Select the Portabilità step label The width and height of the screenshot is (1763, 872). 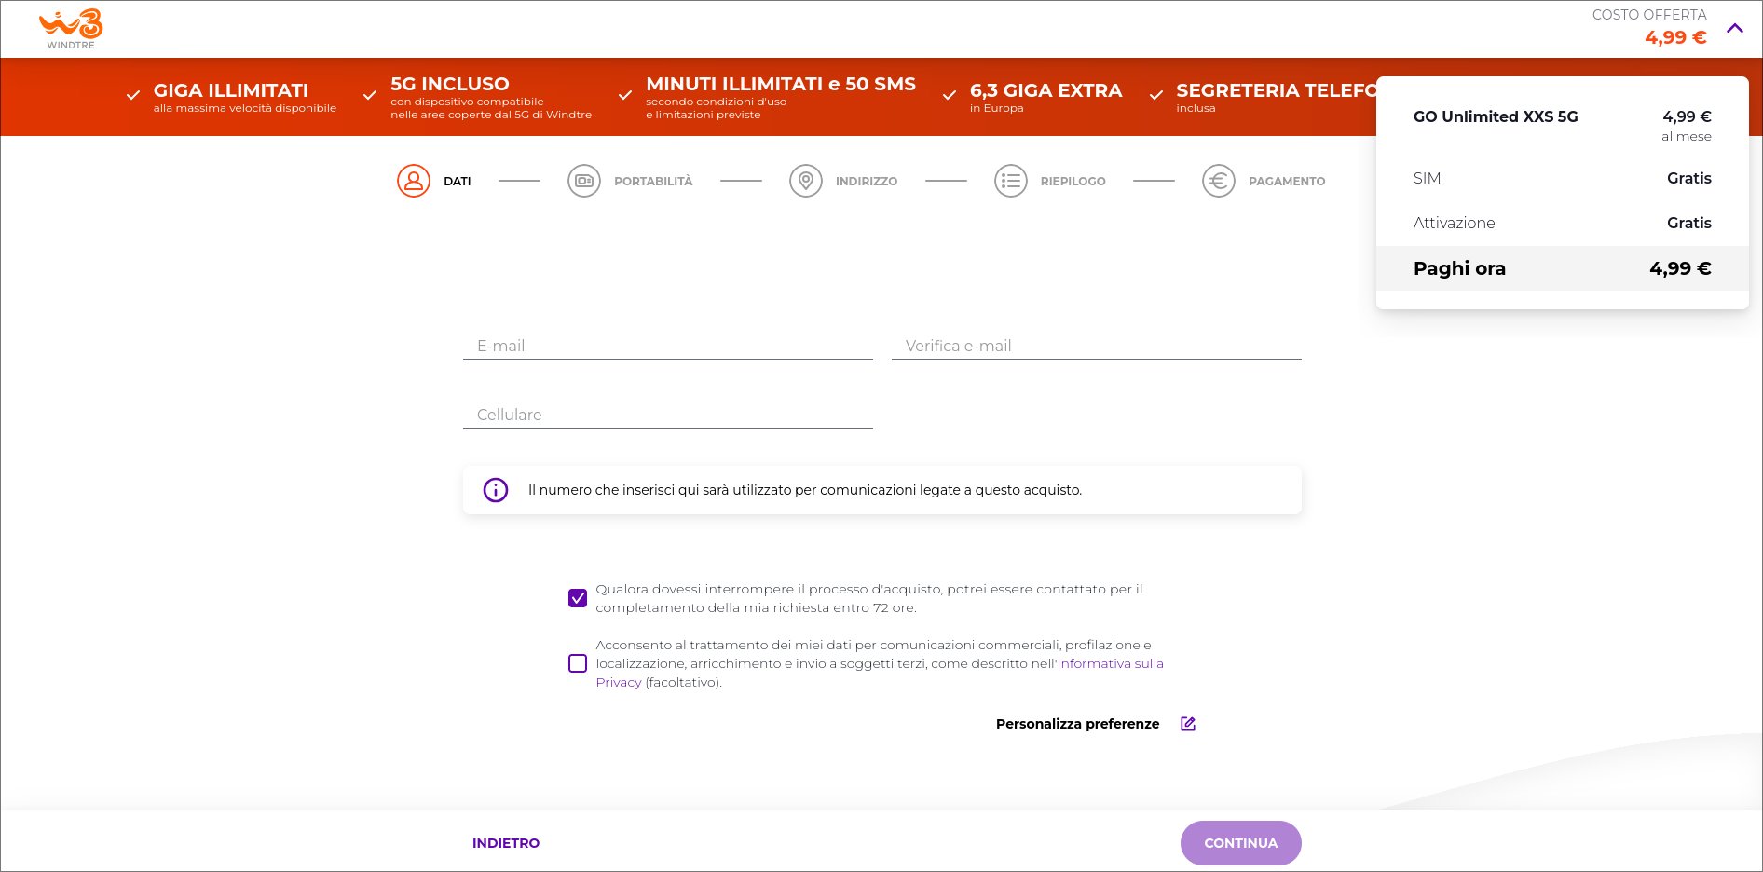coord(653,182)
